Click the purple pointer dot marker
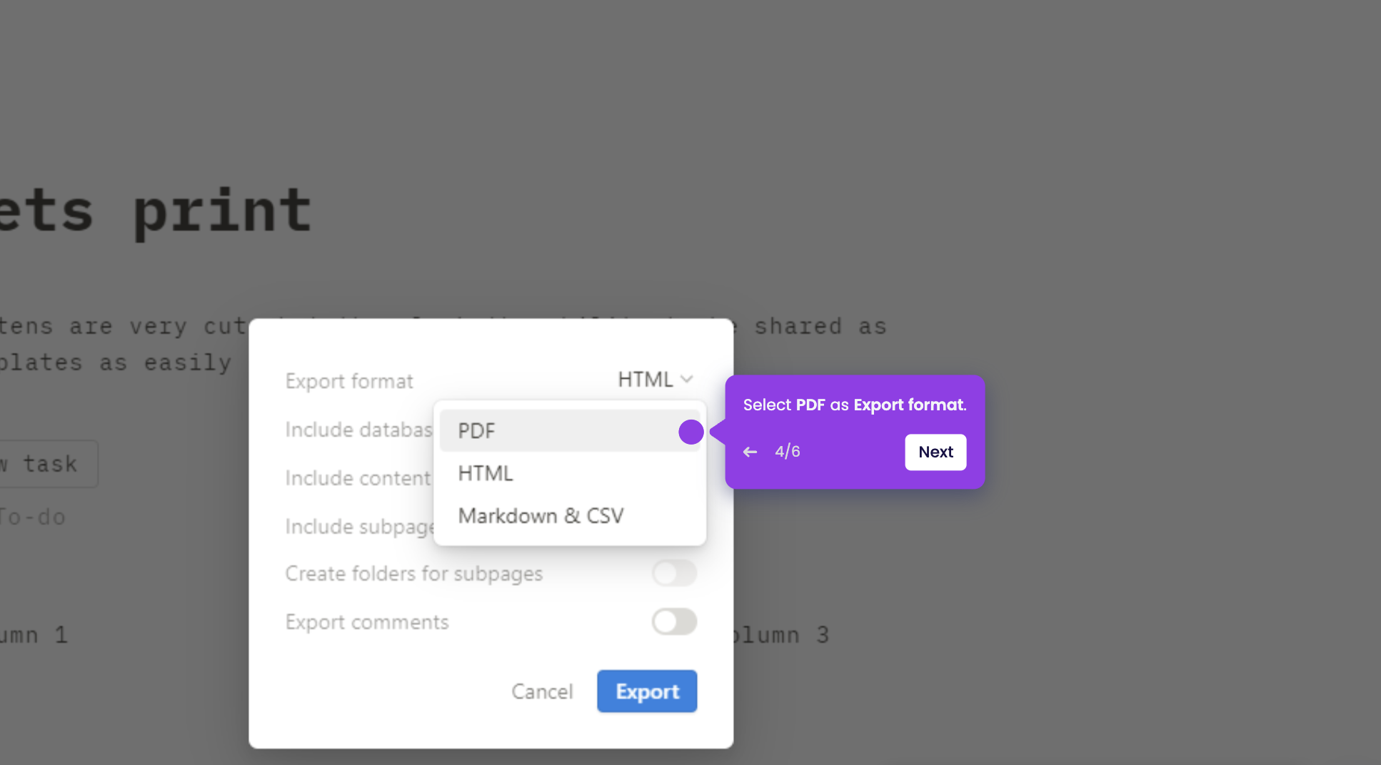The width and height of the screenshot is (1381, 765). (690, 432)
